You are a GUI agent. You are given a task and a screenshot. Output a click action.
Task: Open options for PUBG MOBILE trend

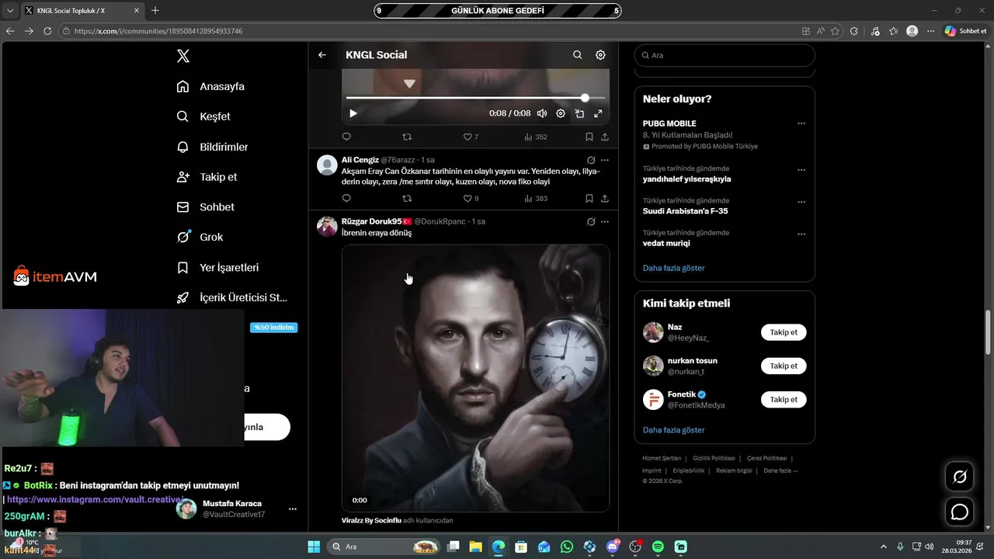coord(801,123)
